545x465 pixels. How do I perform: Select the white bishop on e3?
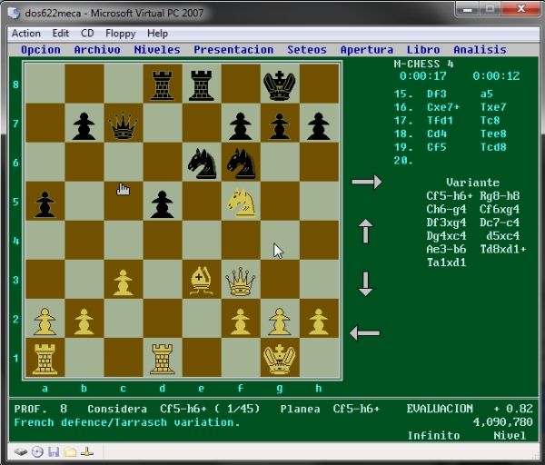(202, 281)
